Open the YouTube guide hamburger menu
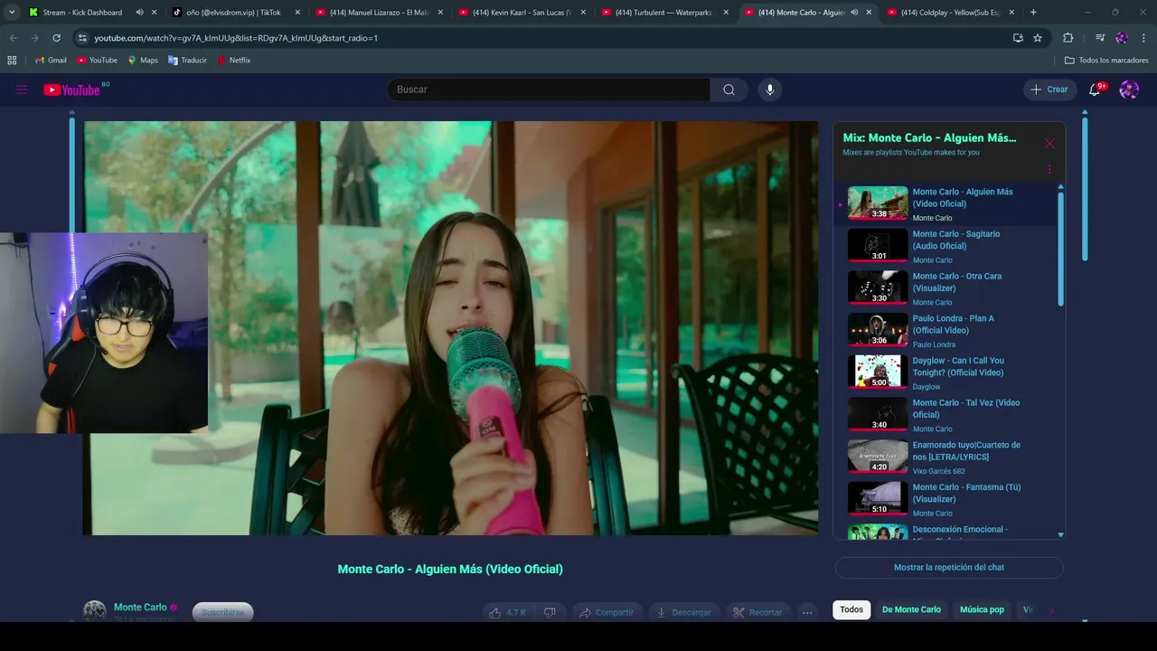 (x=22, y=90)
